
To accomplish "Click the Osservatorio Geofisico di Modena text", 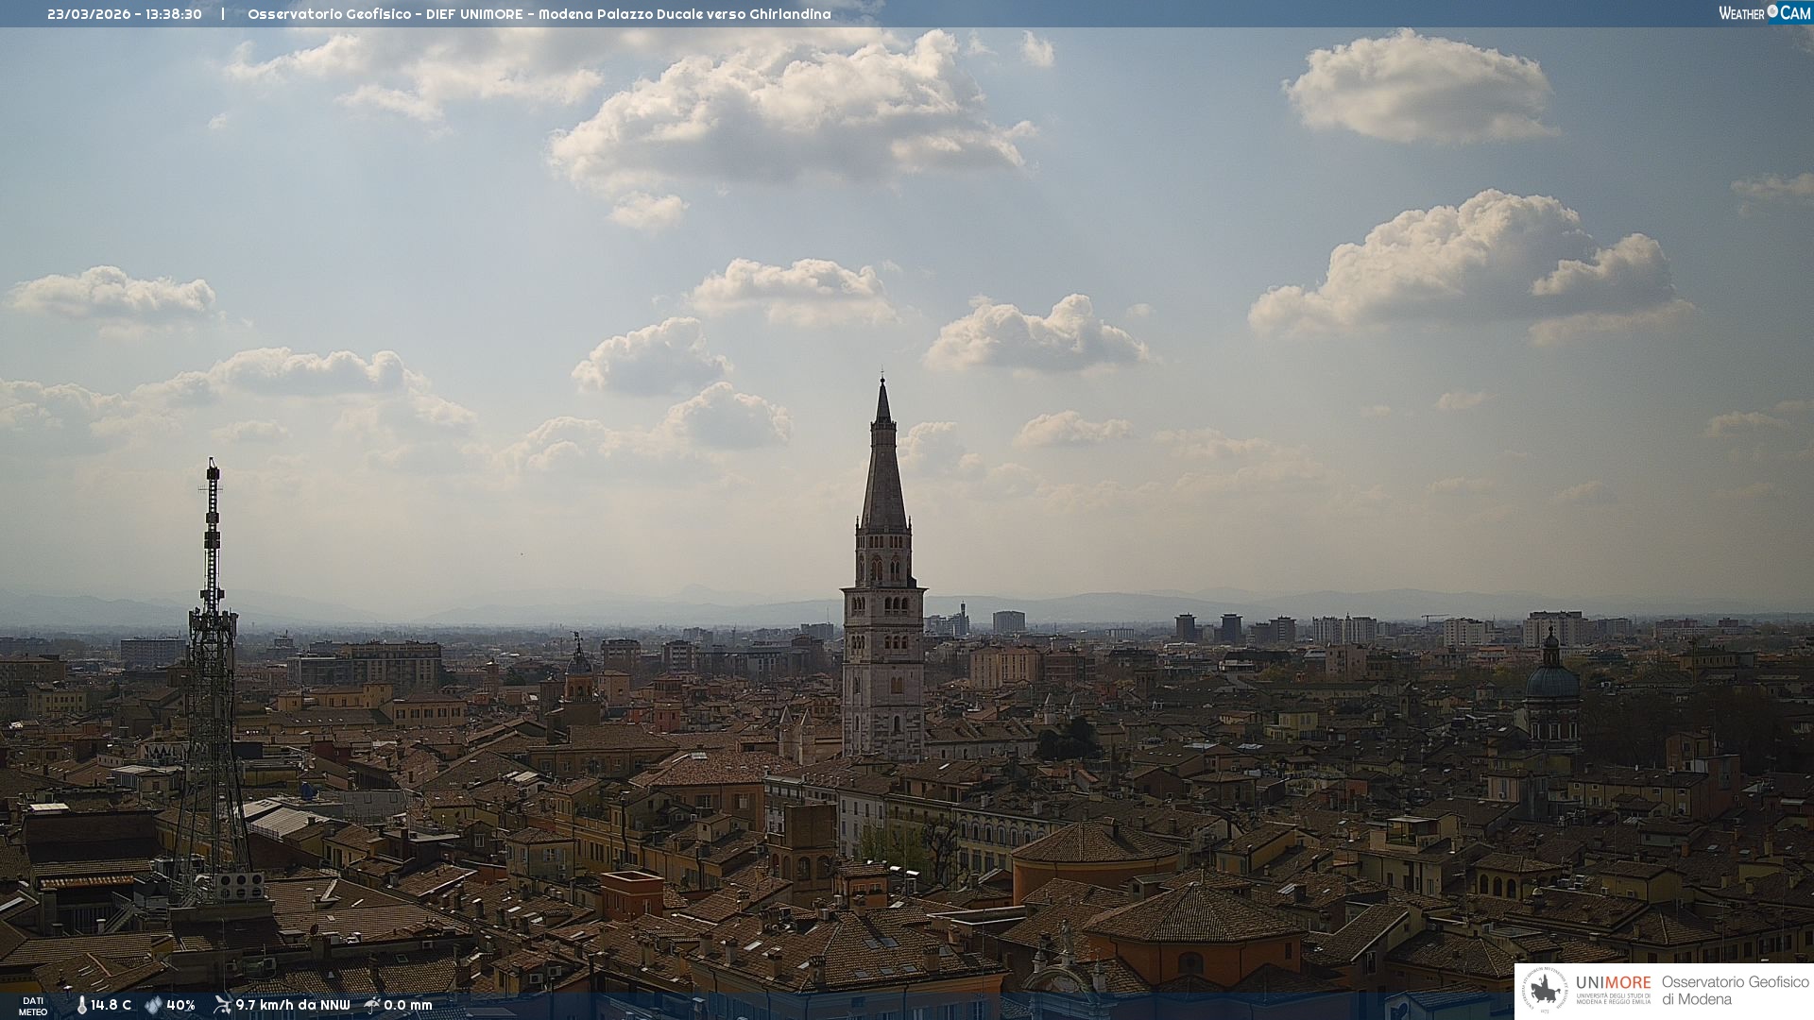I will point(1735,991).
